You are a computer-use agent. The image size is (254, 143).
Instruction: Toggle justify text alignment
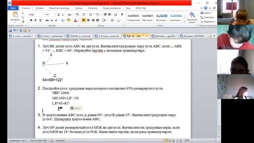point(98,20)
